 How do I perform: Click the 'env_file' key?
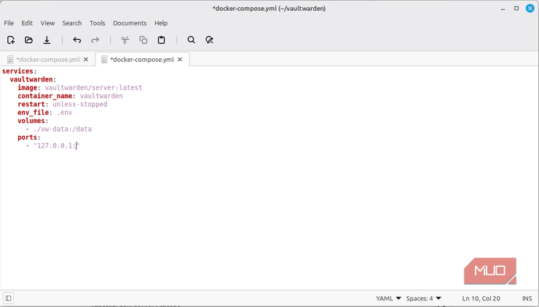point(33,112)
